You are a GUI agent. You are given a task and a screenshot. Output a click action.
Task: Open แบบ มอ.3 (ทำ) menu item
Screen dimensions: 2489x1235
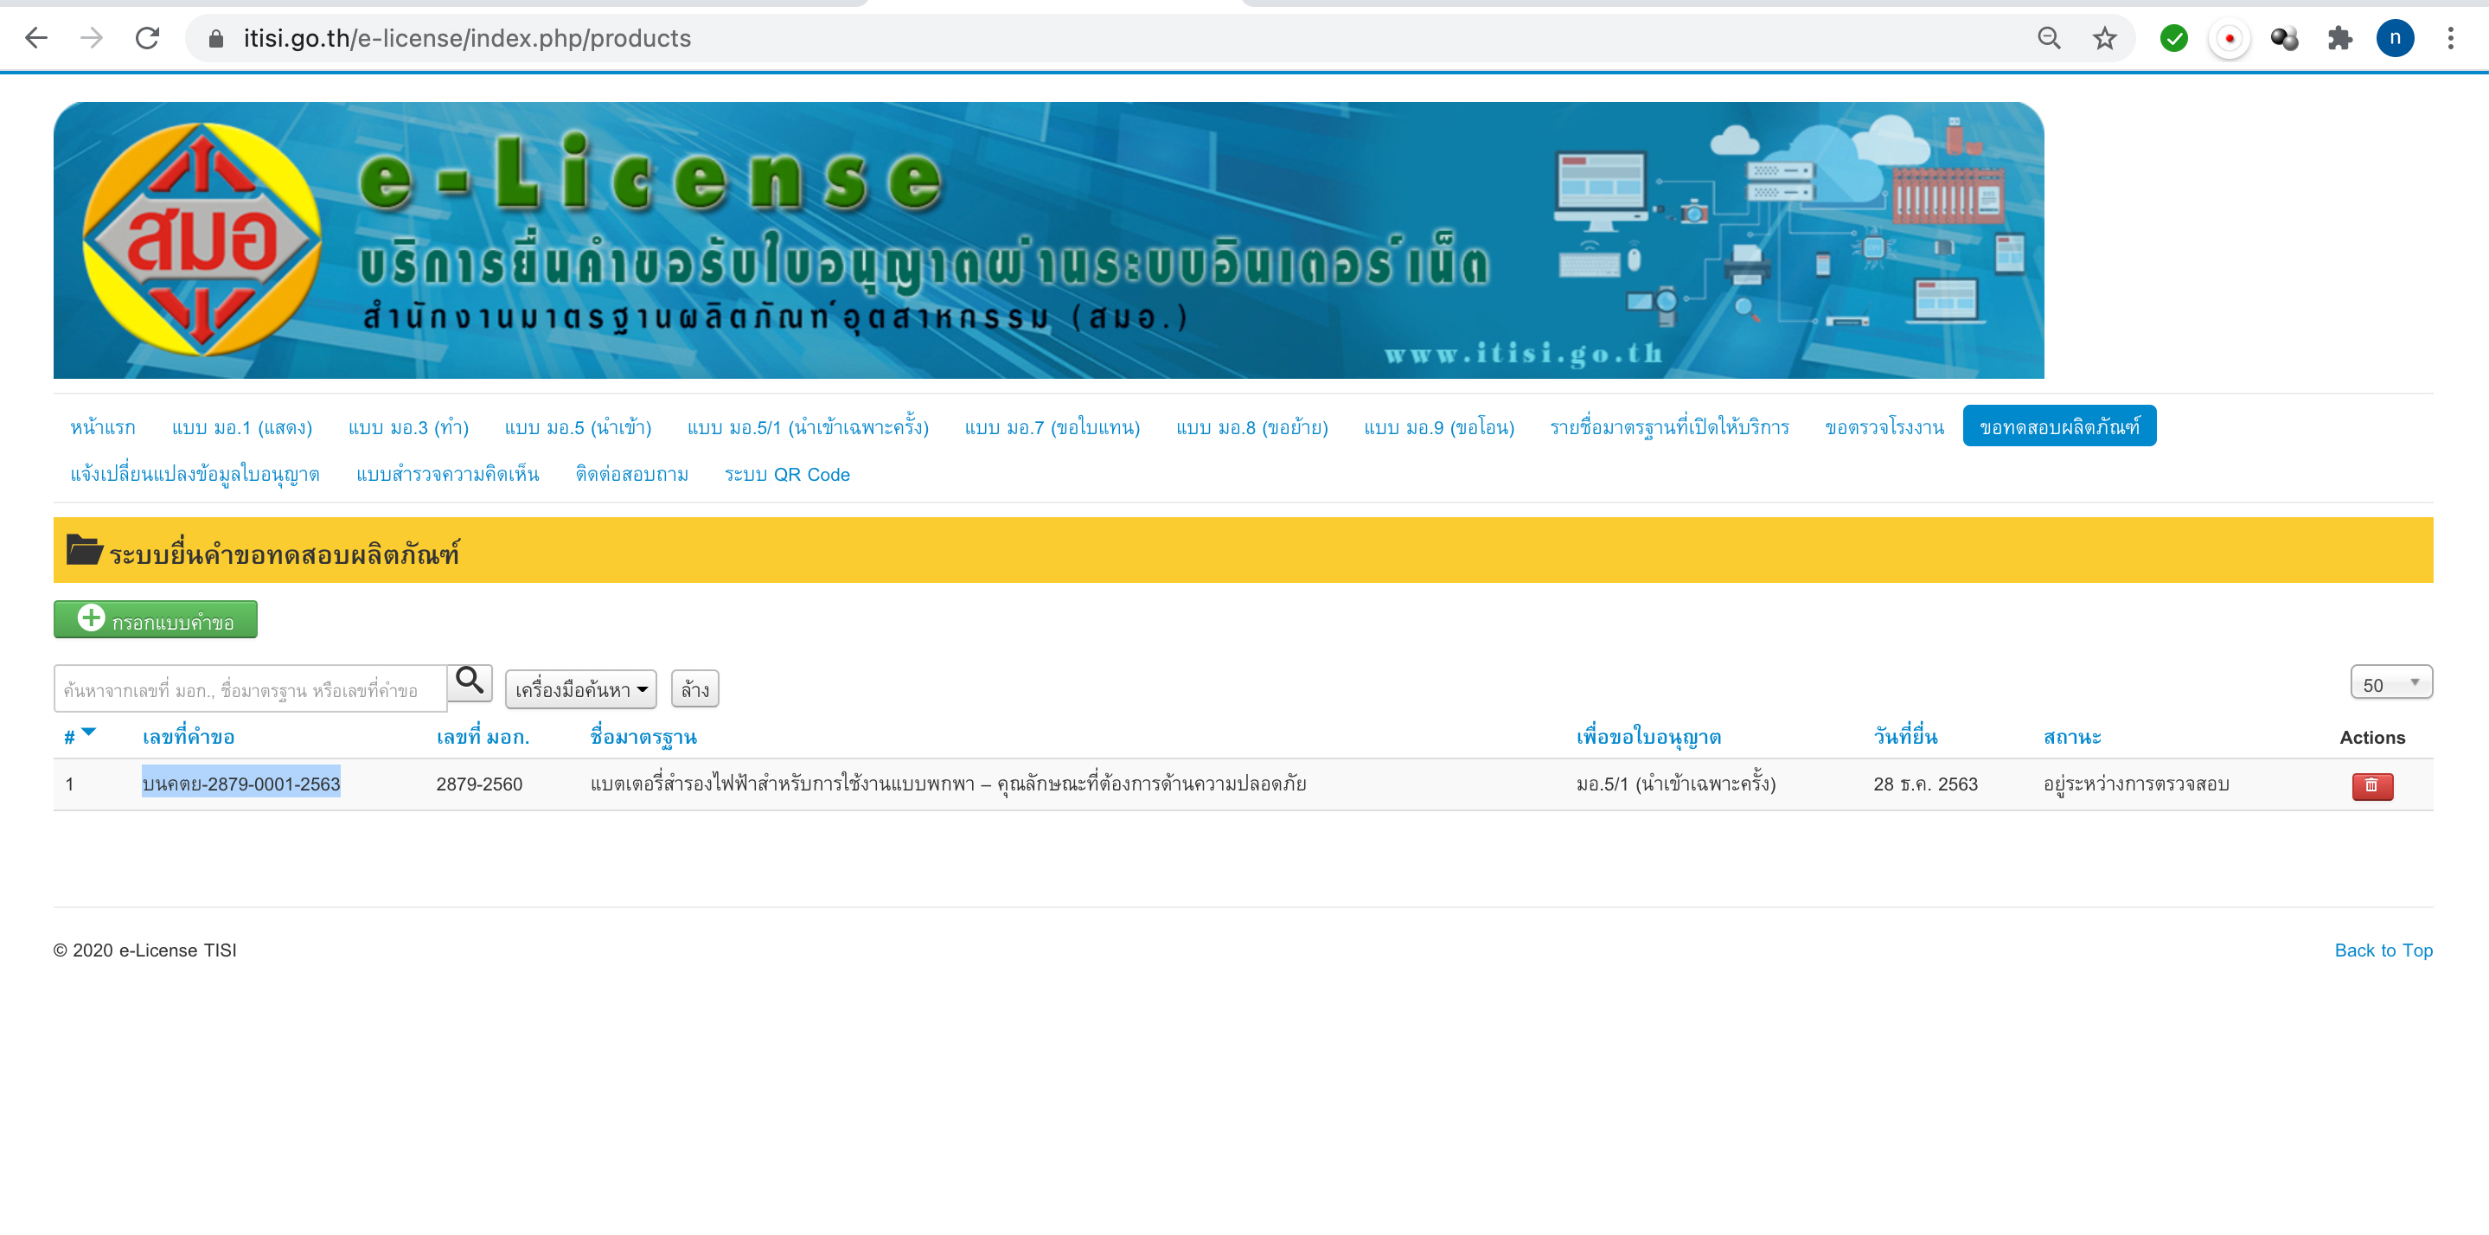tap(407, 427)
